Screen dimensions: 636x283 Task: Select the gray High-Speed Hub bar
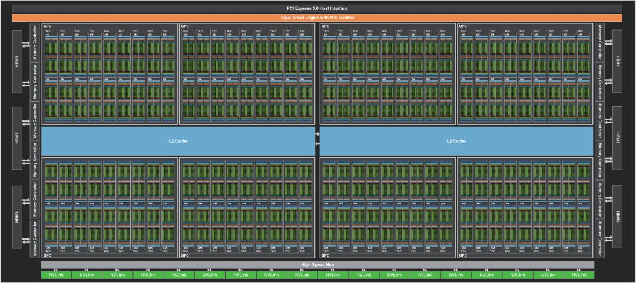[x=317, y=265]
